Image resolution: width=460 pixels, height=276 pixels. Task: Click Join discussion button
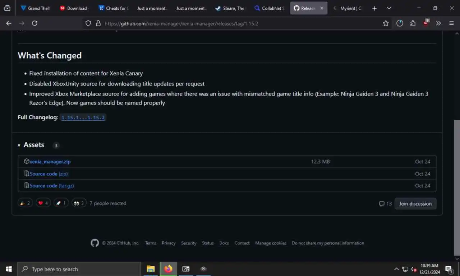coord(415,203)
